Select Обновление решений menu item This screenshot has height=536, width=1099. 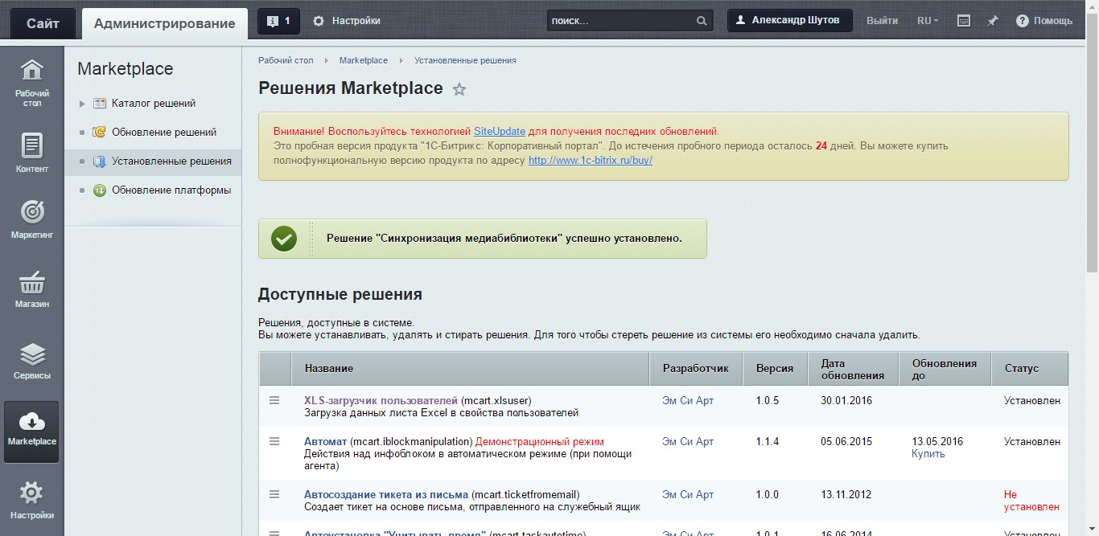[x=164, y=133]
